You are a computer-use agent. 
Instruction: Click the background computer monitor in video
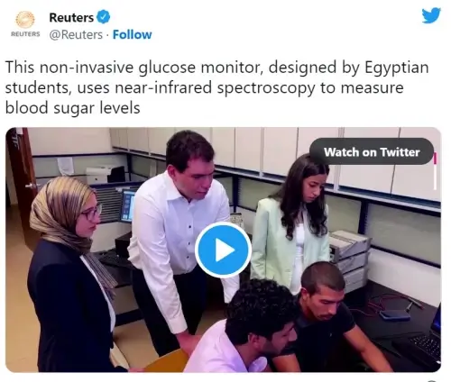click(x=128, y=205)
